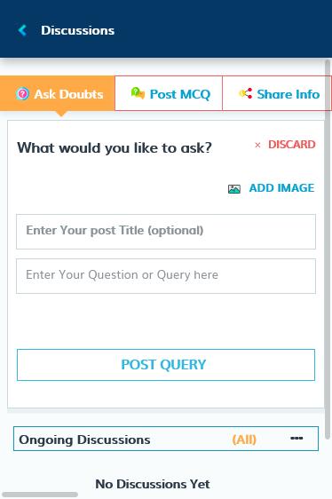Click the horizontal scrollbar at the bottom
The height and width of the screenshot is (499, 332).
(40, 495)
